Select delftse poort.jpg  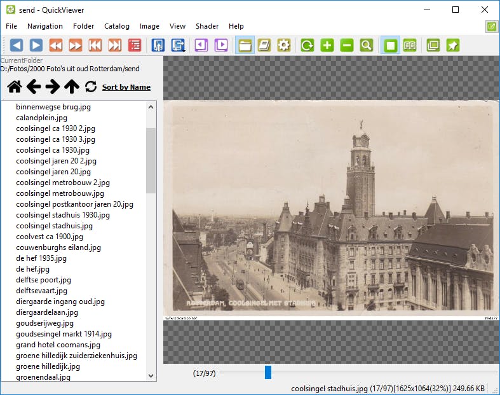point(43,280)
